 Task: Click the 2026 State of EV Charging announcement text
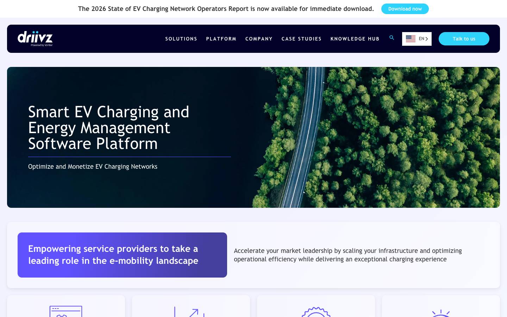click(x=226, y=9)
